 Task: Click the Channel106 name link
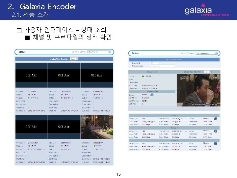(98, 143)
